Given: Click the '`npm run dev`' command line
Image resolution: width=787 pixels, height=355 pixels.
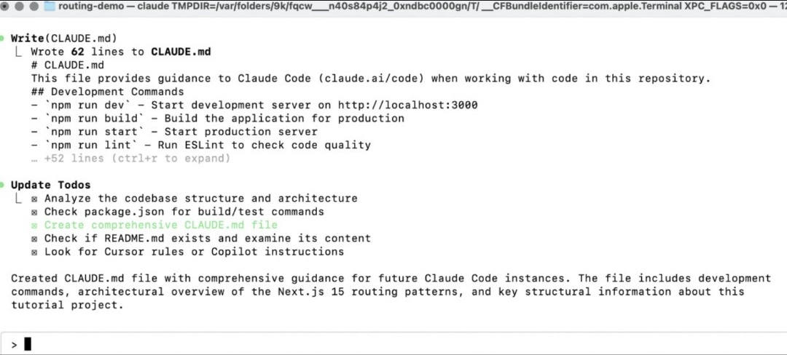Looking at the screenshot, I should point(254,105).
